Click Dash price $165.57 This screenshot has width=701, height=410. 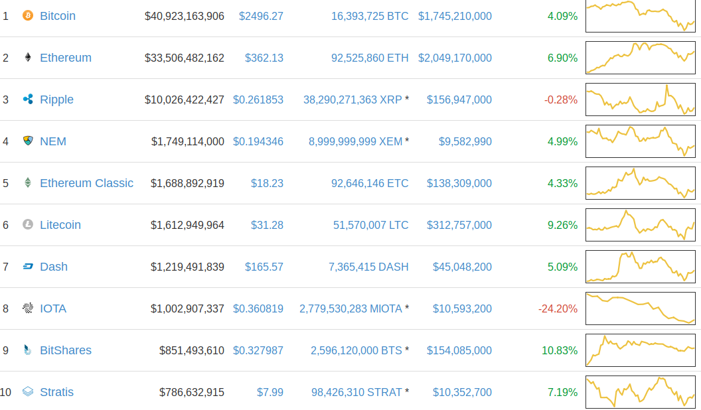[264, 267]
